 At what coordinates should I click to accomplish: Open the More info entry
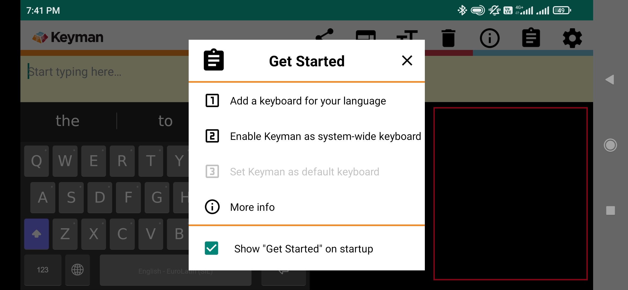[252, 207]
